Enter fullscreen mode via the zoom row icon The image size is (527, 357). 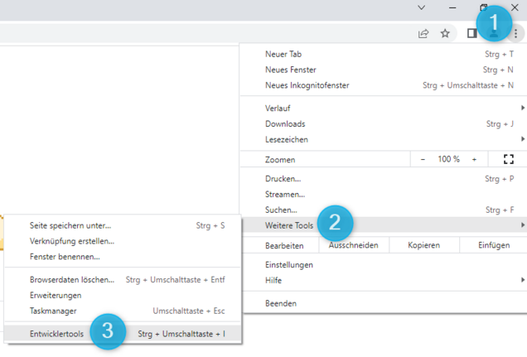[509, 159]
